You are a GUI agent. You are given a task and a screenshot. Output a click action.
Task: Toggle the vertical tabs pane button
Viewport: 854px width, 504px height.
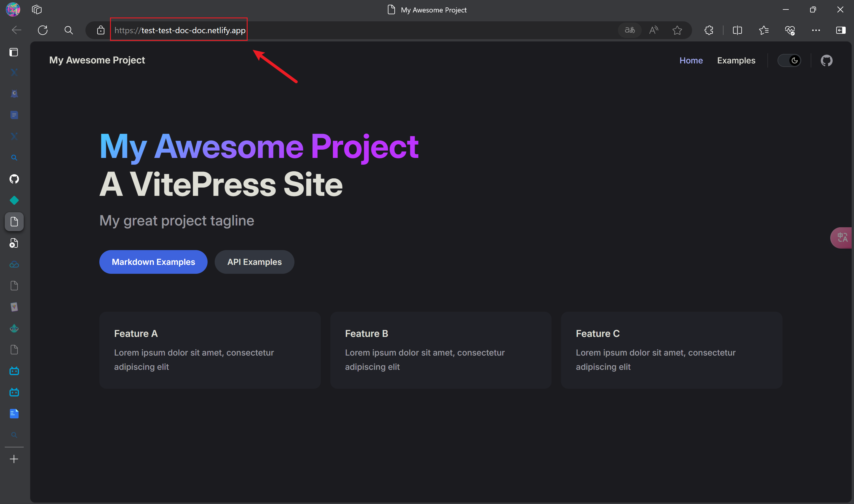point(14,52)
